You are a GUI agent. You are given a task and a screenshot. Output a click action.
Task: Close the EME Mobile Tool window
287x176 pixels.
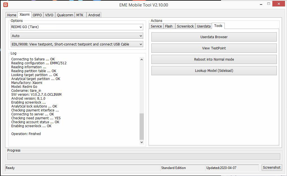click(279, 4)
